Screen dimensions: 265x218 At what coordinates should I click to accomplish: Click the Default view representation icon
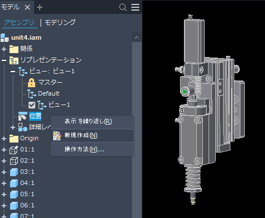(32, 94)
